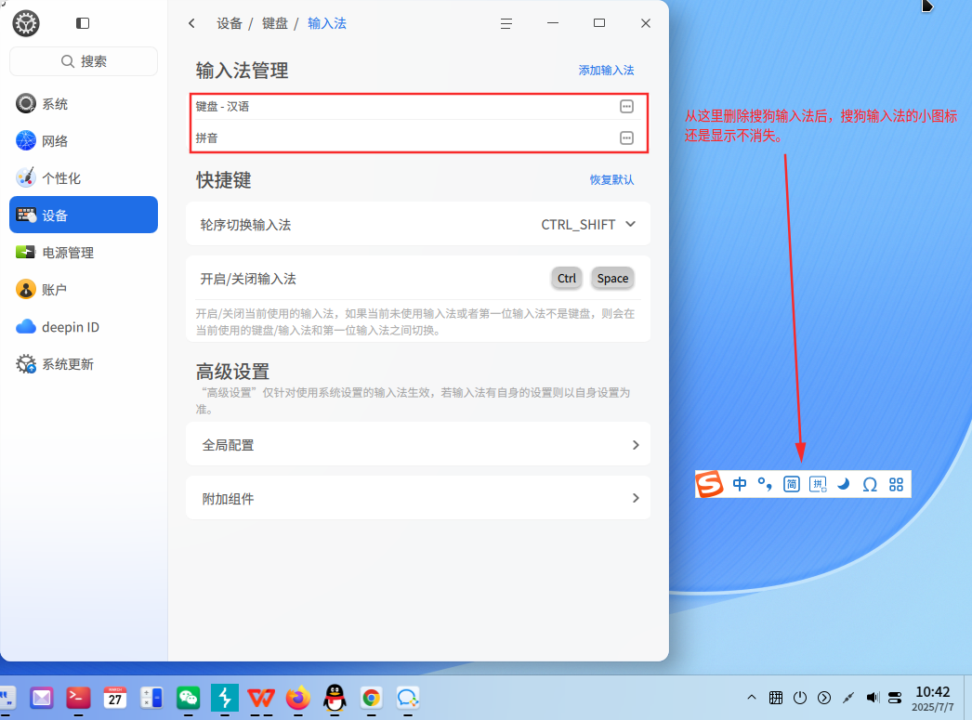This screenshot has width=972, height=720.
Task: Open WPS Office in the dock
Action: tap(261, 699)
